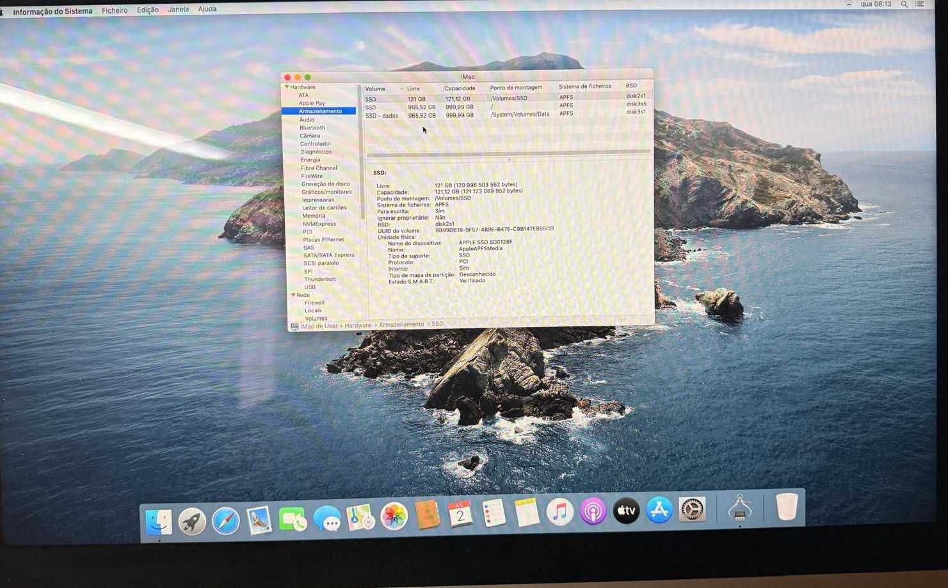The height and width of the screenshot is (588, 948).
Task: Open the Edição menu
Action: (x=147, y=10)
